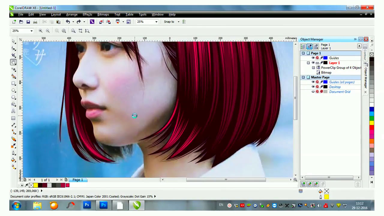
Task: Save the document
Action: point(28,22)
